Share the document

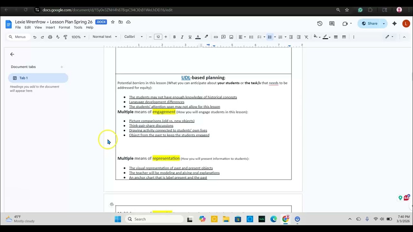(x=369, y=24)
